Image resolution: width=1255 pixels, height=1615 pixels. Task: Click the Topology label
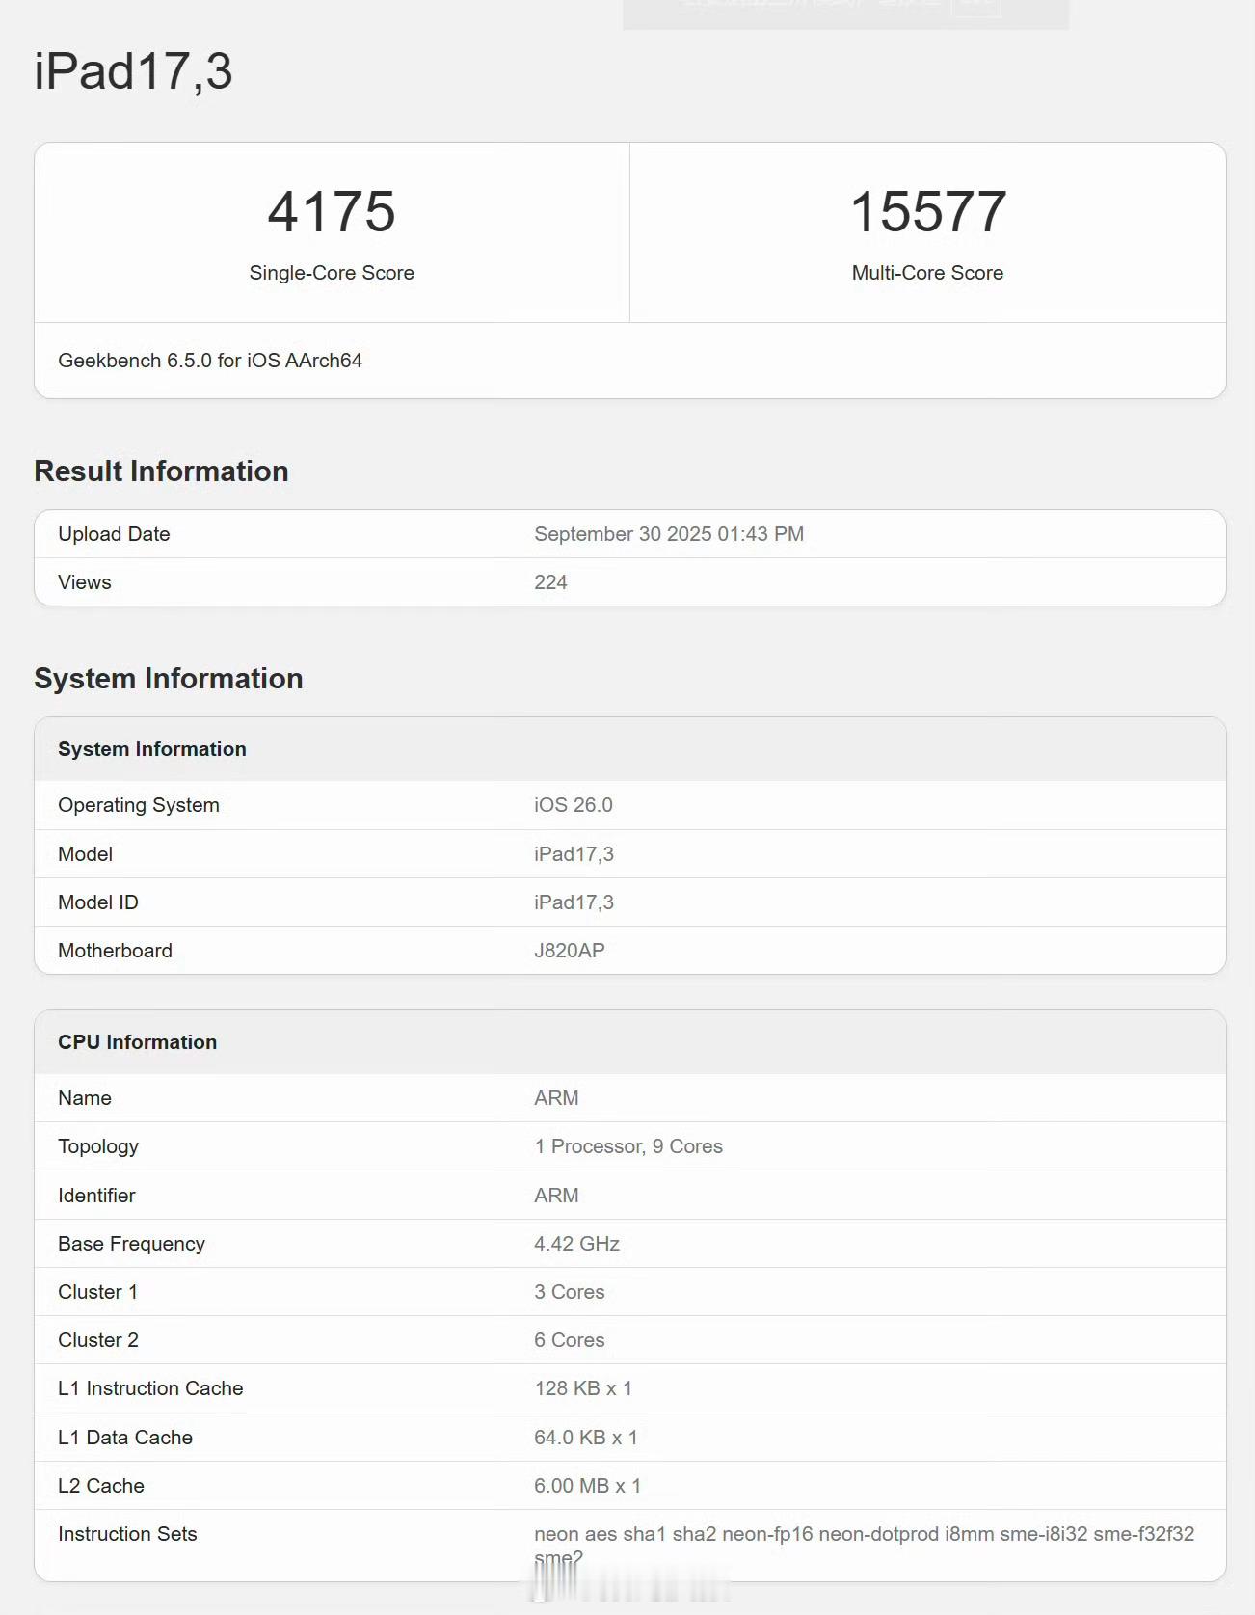[x=98, y=1146]
